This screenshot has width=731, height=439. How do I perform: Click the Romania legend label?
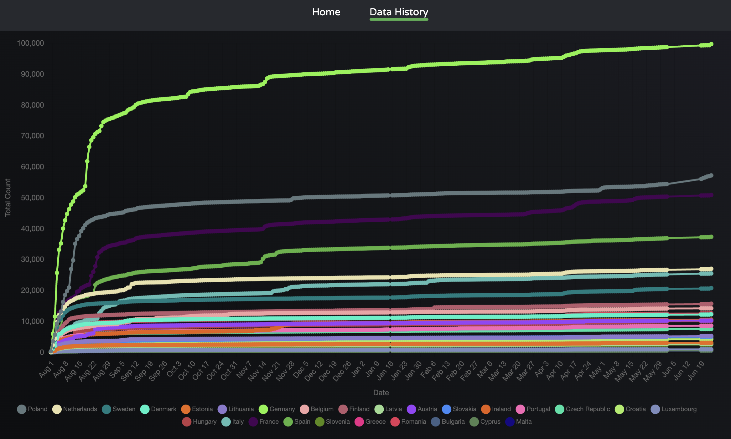tap(413, 421)
